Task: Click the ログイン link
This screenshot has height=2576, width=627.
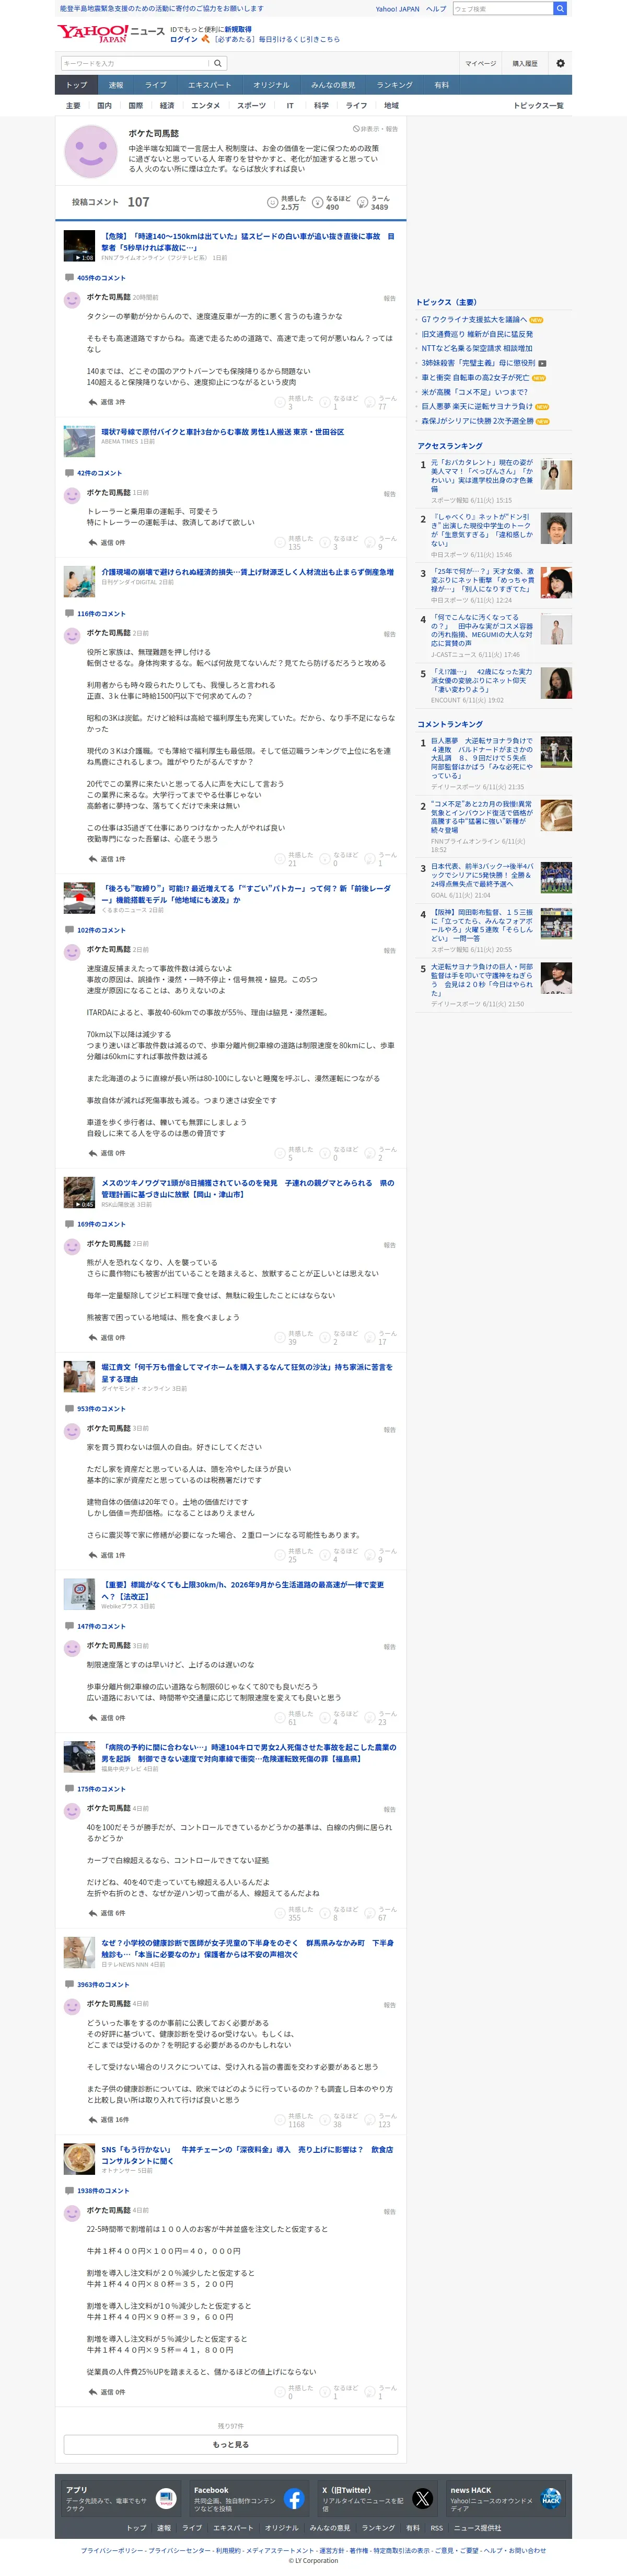Action: [x=184, y=39]
